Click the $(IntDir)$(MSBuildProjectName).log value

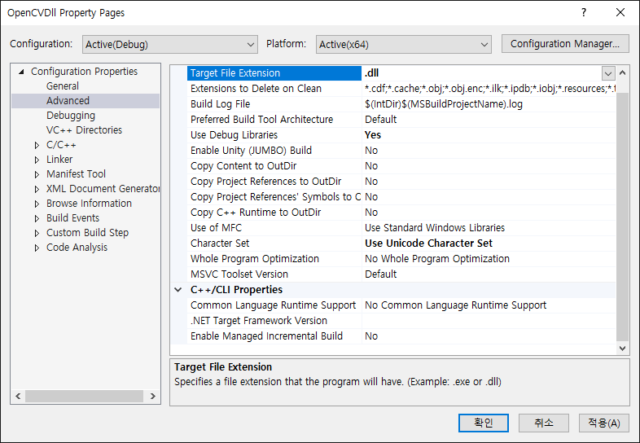pos(444,104)
